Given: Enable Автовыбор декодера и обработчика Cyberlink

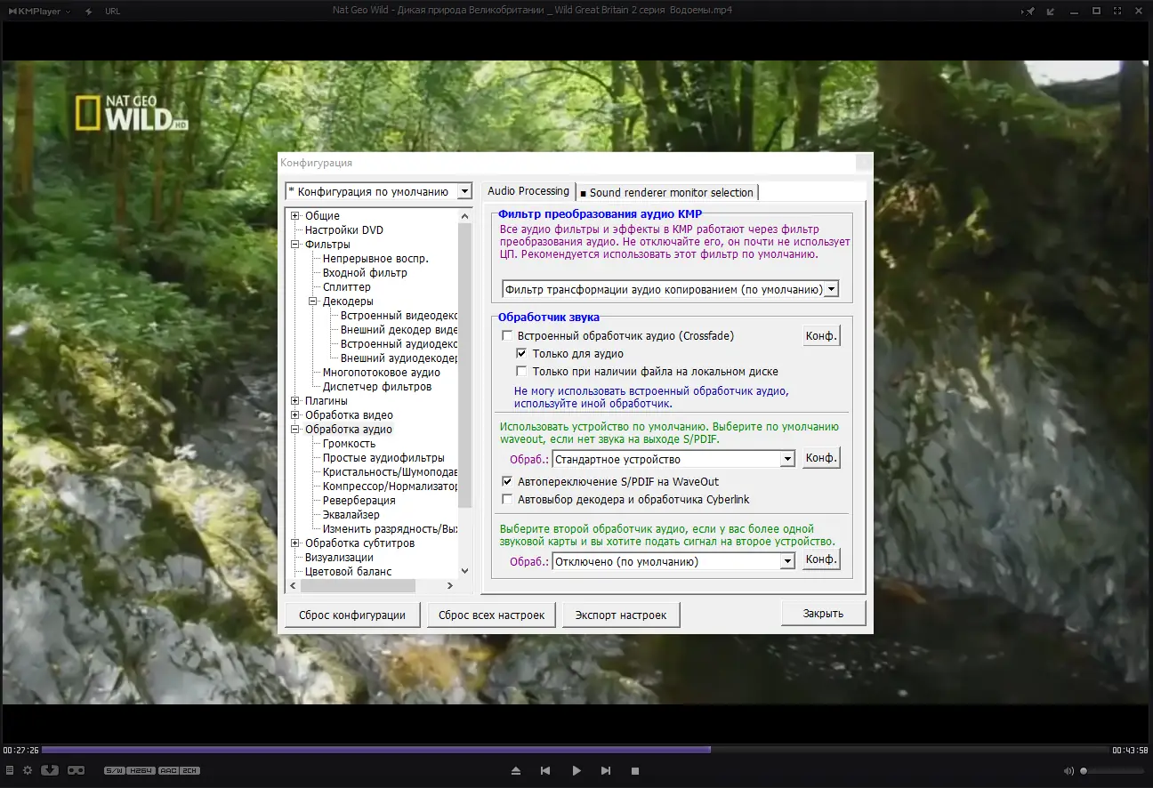Looking at the screenshot, I should tap(507, 500).
